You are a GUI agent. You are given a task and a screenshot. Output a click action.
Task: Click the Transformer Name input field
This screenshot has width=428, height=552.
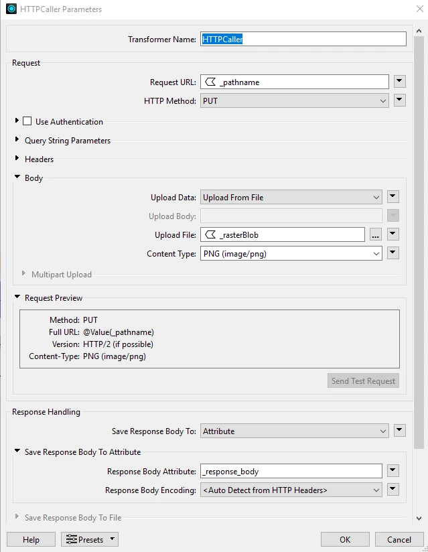pyautogui.click(x=303, y=39)
